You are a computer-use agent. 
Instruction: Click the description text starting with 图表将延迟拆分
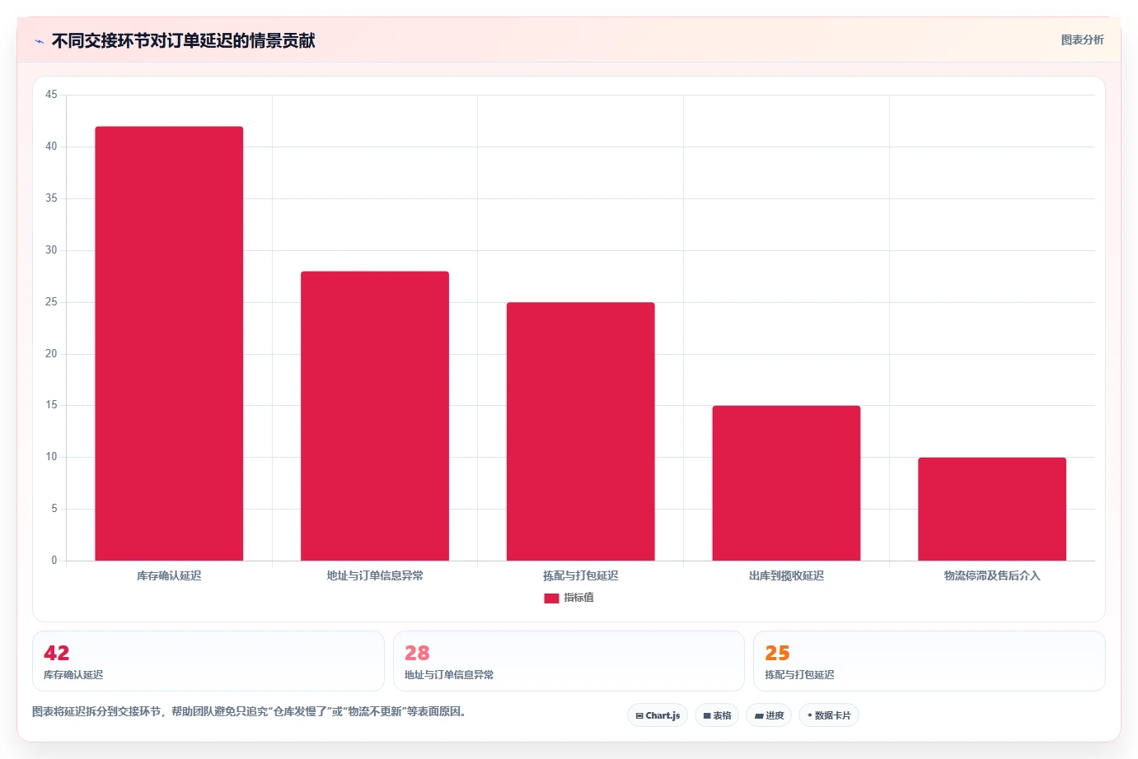251,712
